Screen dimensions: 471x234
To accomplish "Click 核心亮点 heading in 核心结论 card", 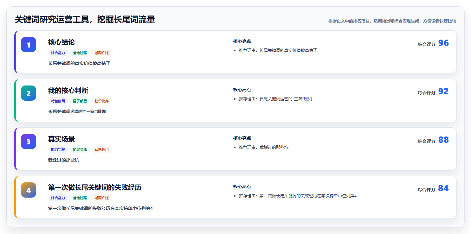I will [x=242, y=41].
